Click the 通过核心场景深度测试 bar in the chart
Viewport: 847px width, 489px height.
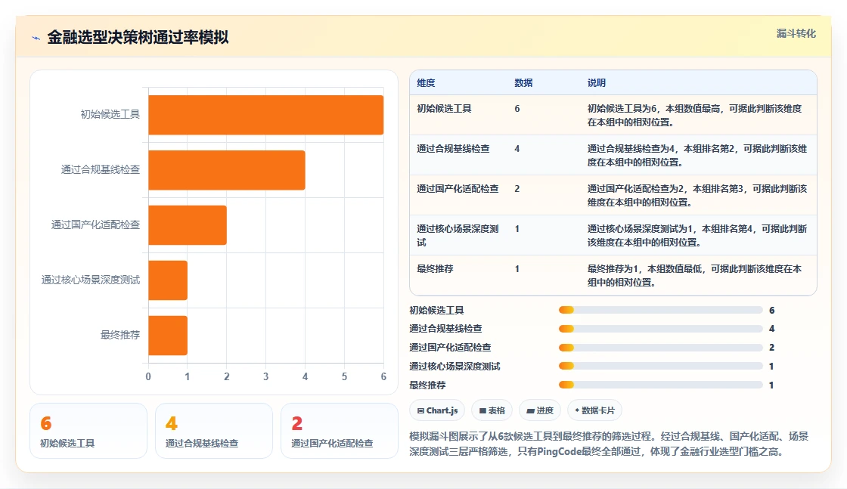point(168,280)
